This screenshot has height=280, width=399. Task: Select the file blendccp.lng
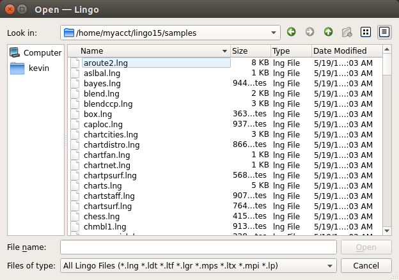pos(108,104)
